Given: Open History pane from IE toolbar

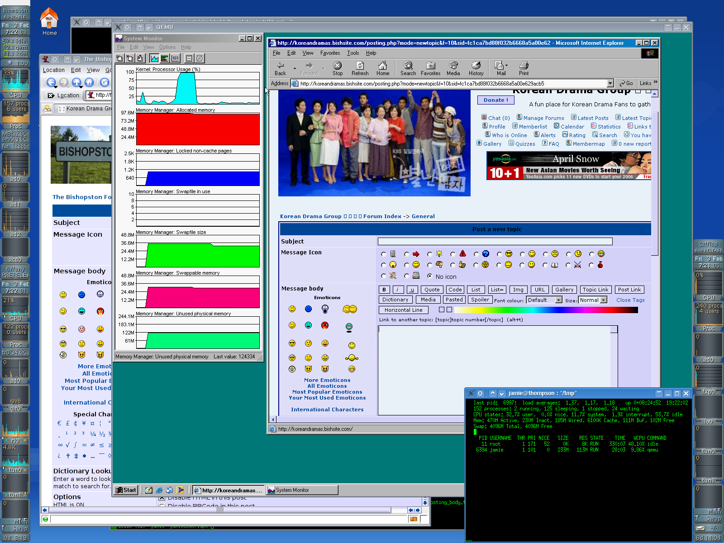Looking at the screenshot, I should click(x=476, y=68).
